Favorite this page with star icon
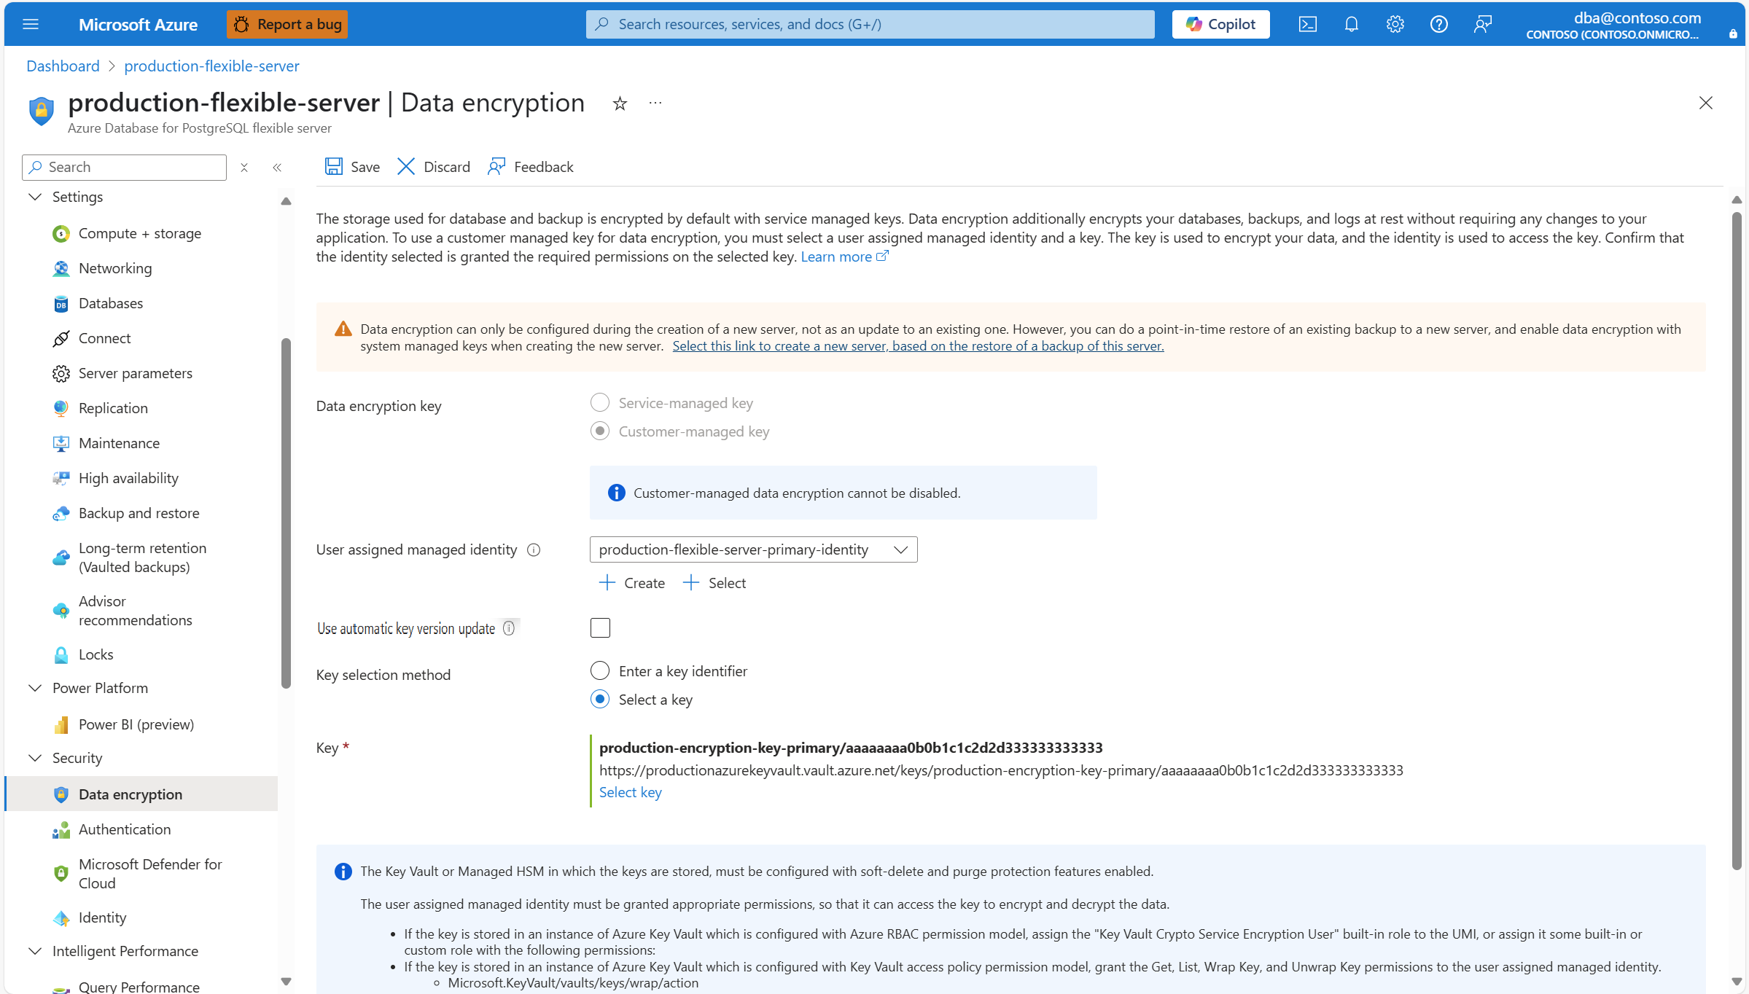This screenshot has height=994, width=1749. point(620,103)
